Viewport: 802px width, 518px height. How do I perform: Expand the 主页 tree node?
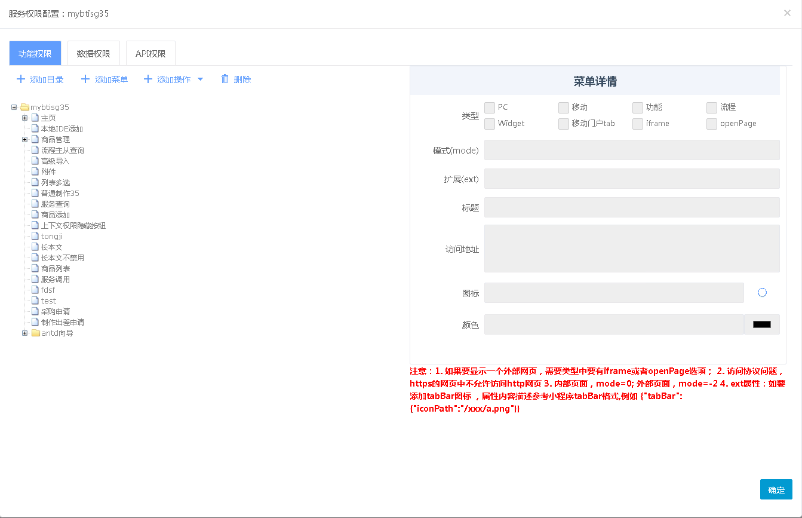coord(25,118)
